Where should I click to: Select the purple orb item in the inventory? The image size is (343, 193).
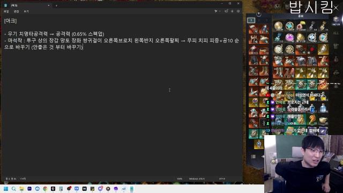(289, 38)
